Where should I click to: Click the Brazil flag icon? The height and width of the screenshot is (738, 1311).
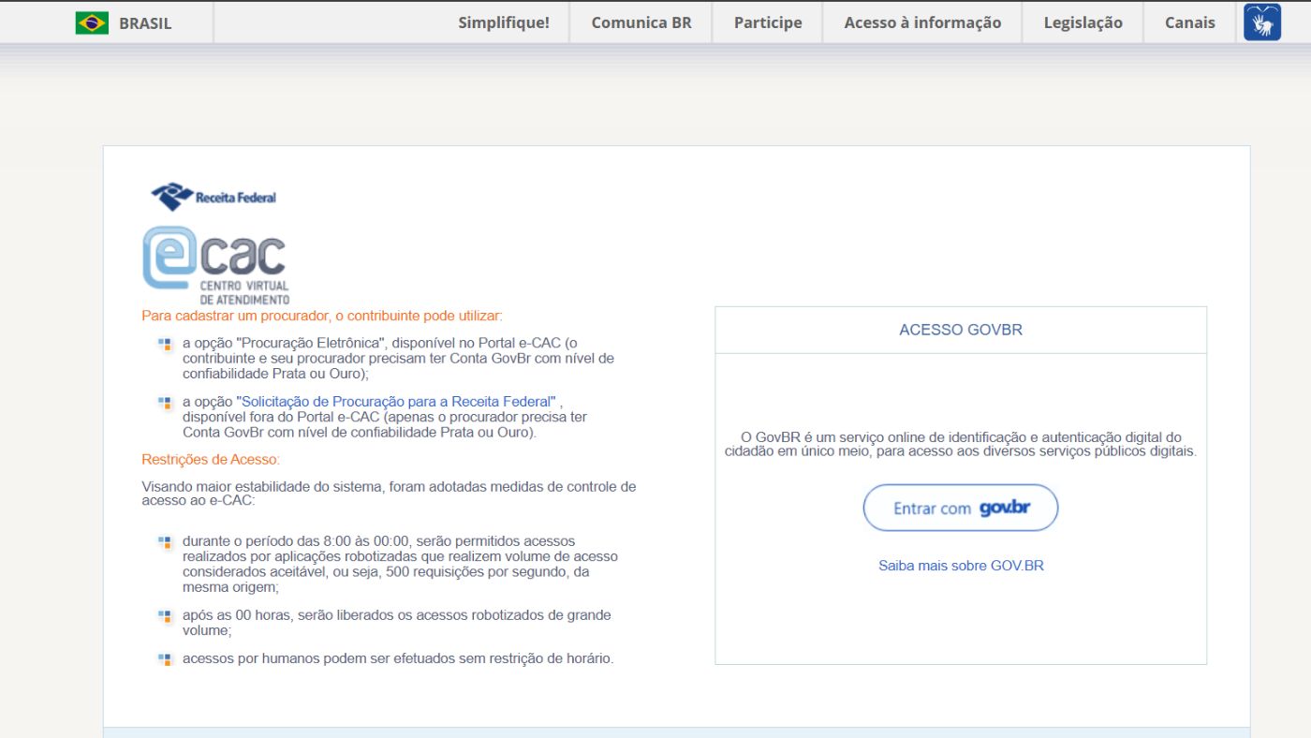[x=92, y=23]
